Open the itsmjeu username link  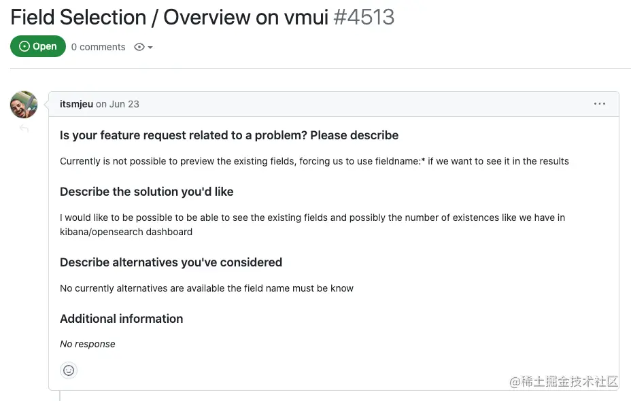tap(76, 104)
